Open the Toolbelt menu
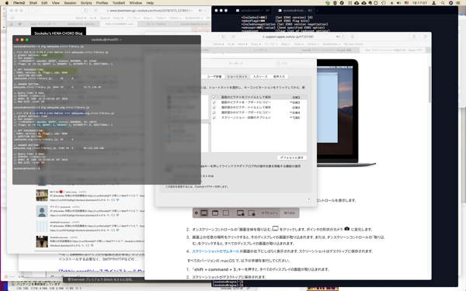This screenshot has width=466, height=291. [119, 2]
